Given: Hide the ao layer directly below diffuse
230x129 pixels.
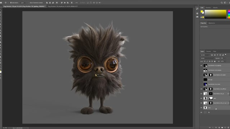Looking at the screenshot, I should tap(201, 94).
